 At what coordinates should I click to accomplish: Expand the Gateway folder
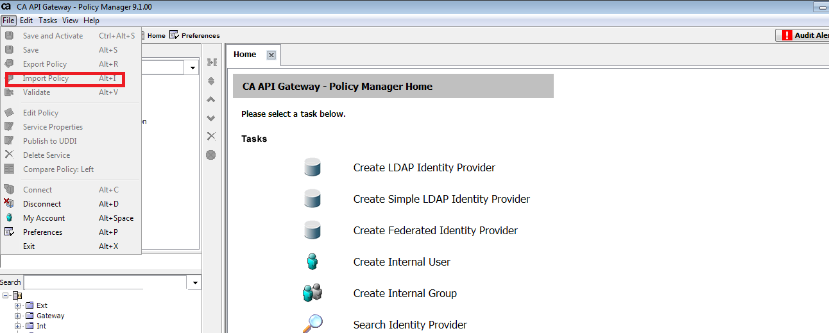[18, 316]
